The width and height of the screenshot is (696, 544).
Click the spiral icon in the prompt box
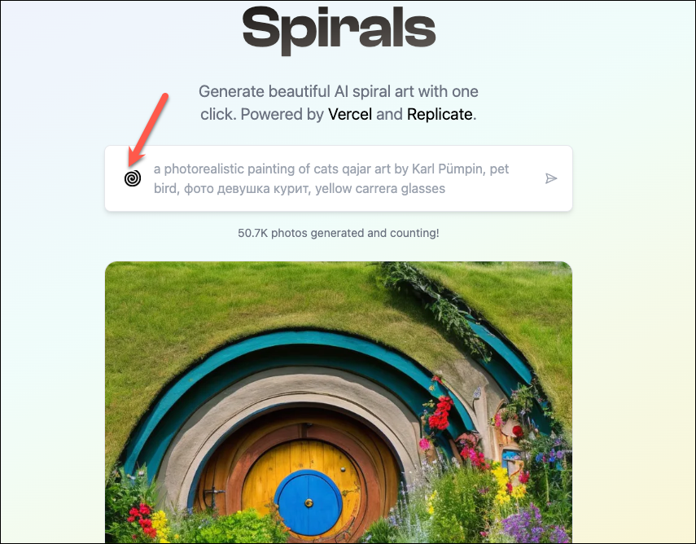tap(132, 178)
